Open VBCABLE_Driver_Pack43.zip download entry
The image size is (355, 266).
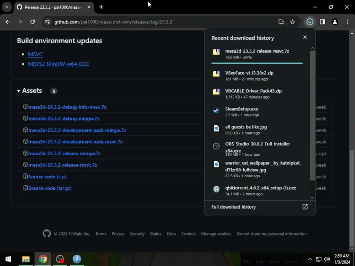click(x=257, y=94)
